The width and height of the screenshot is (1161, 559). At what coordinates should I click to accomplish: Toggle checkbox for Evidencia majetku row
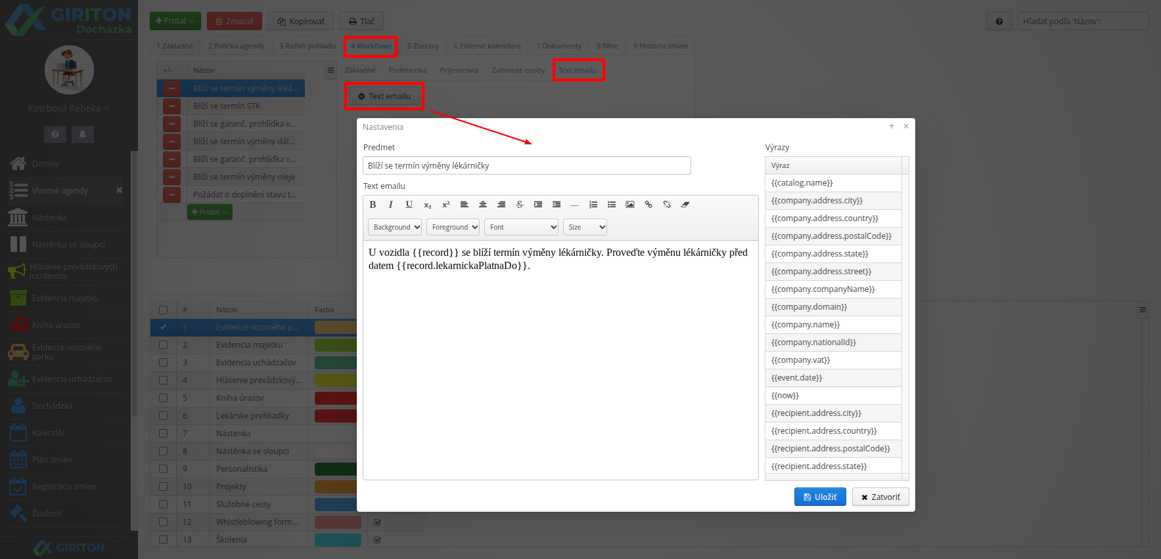click(x=163, y=344)
